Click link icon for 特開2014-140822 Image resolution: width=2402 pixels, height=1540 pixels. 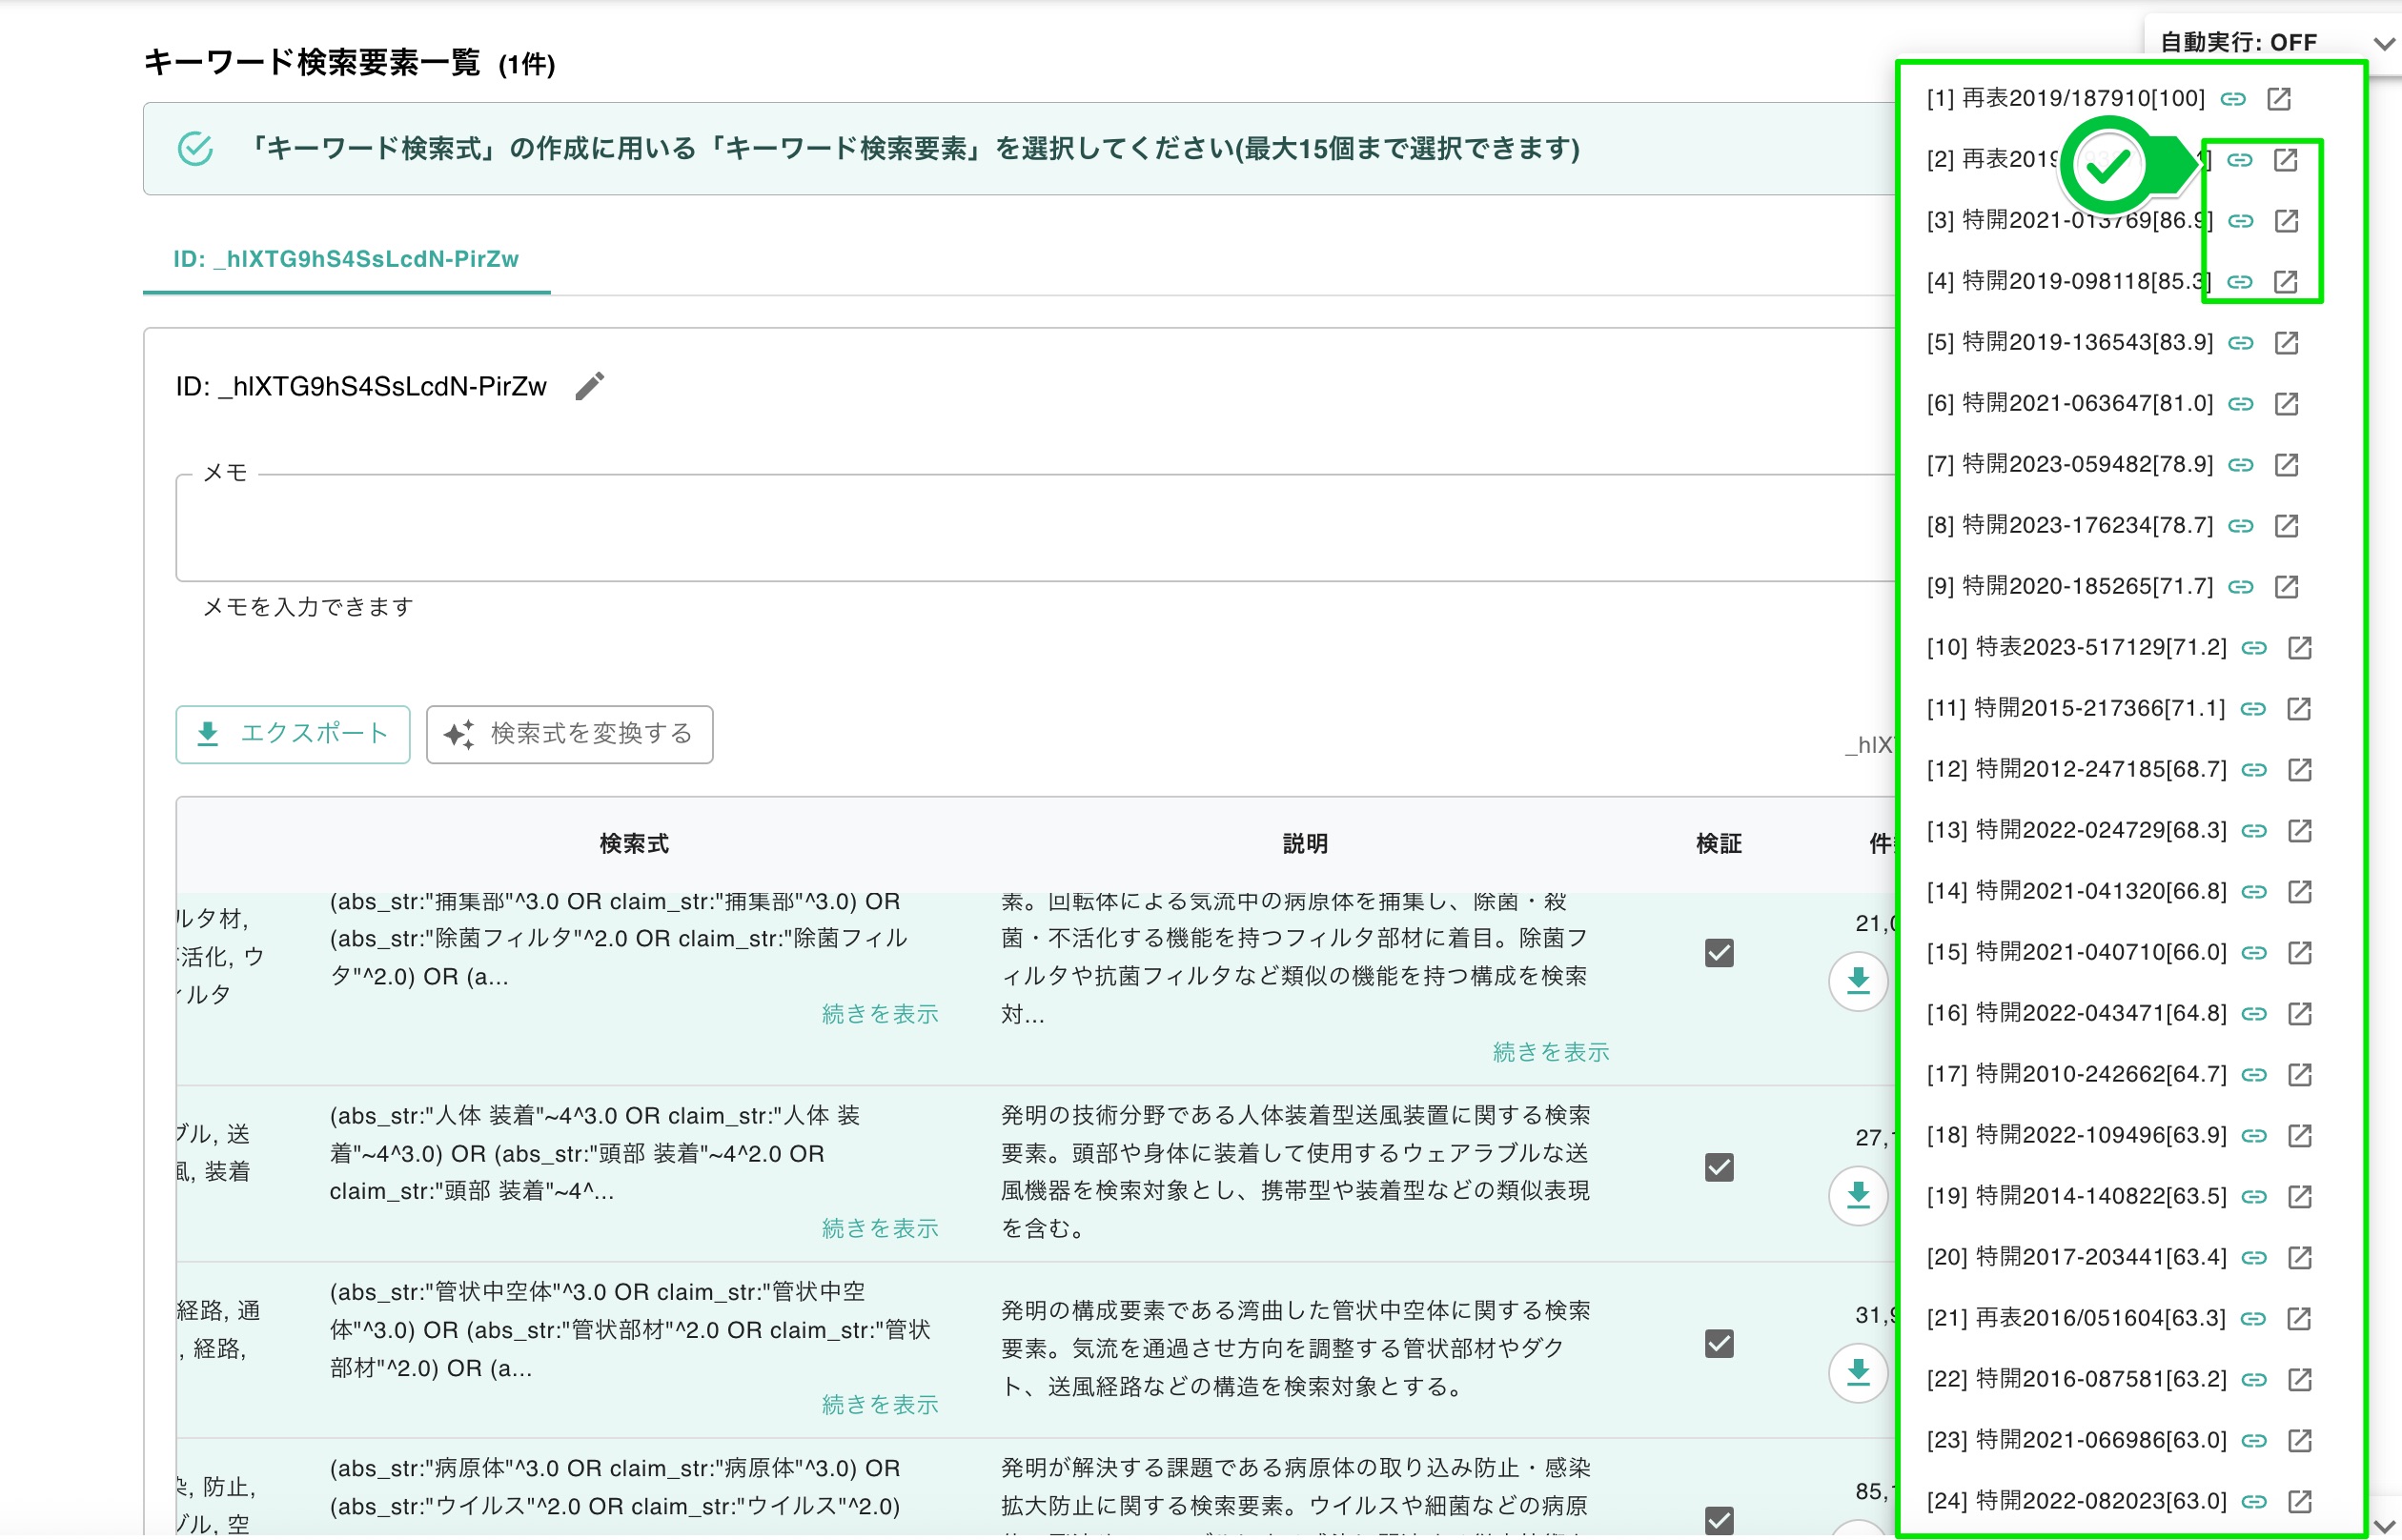[x=2254, y=1197]
